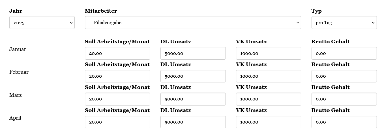Click April Brutto Gehalt input field
380x130 pixels.
pos(344,122)
